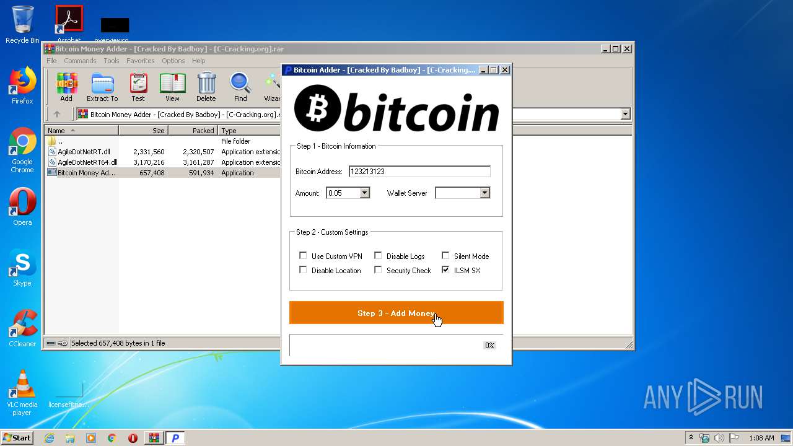Click the Test archive toolbar icon
Image resolution: width=793 pixels, height=446 pixels.
[x=138, y=87]
